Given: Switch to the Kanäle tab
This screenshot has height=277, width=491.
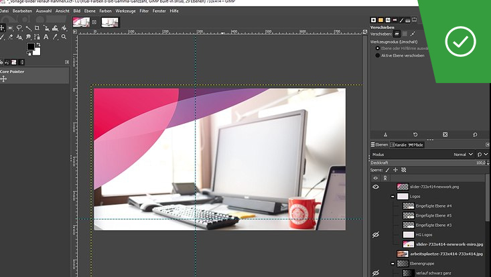Looking at the screenshot, I should click(x=398, y=145).
